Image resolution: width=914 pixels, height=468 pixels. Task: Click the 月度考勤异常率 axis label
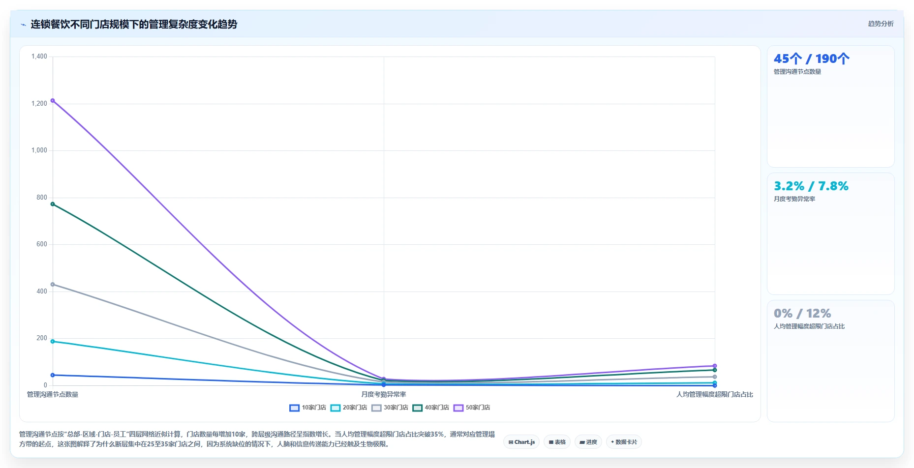tap(384, 395)
